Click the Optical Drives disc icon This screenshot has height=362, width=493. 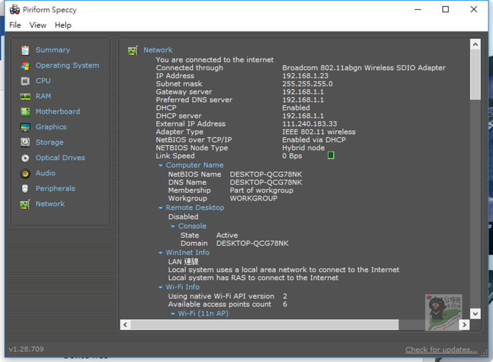tap(25, 158)
